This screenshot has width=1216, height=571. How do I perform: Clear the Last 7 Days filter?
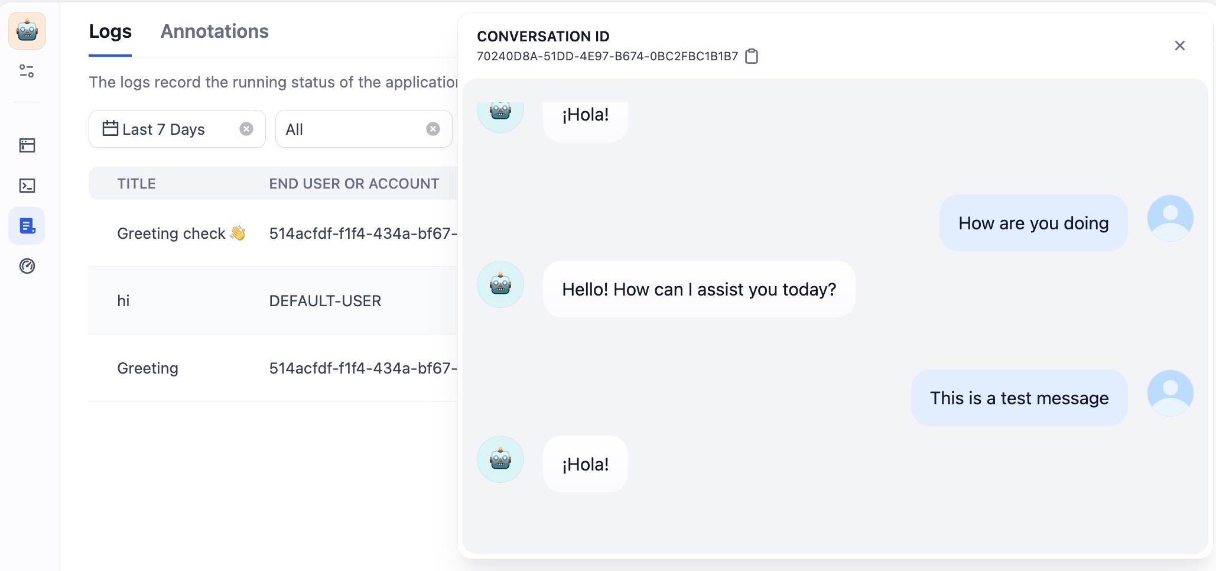click(x=246, y=129)
